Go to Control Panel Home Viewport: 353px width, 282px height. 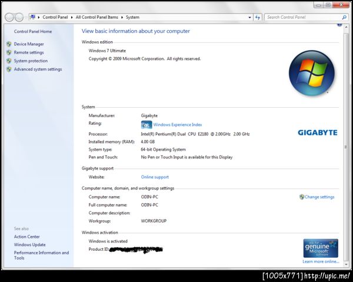coord(33,32)
